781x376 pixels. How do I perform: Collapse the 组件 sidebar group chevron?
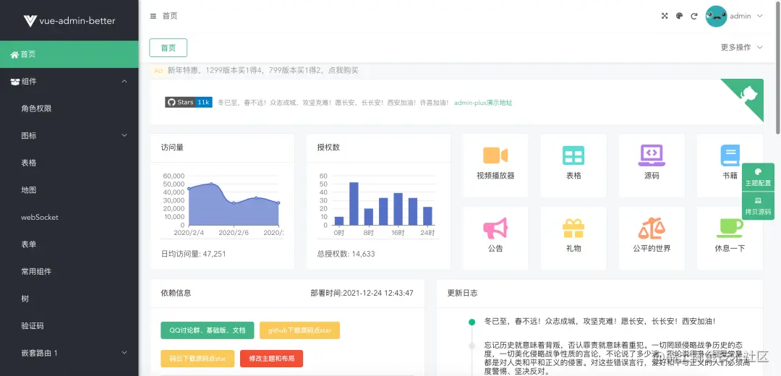tap(124, 81)
